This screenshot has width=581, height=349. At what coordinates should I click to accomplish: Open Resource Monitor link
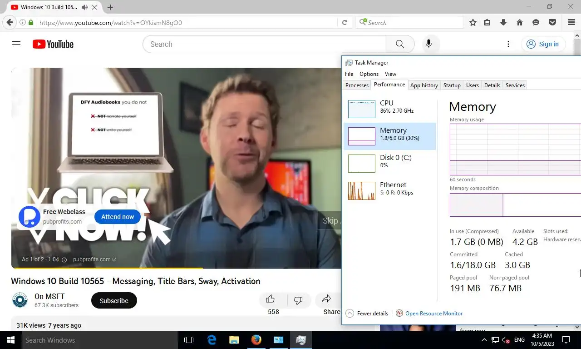tap(434, 313)
